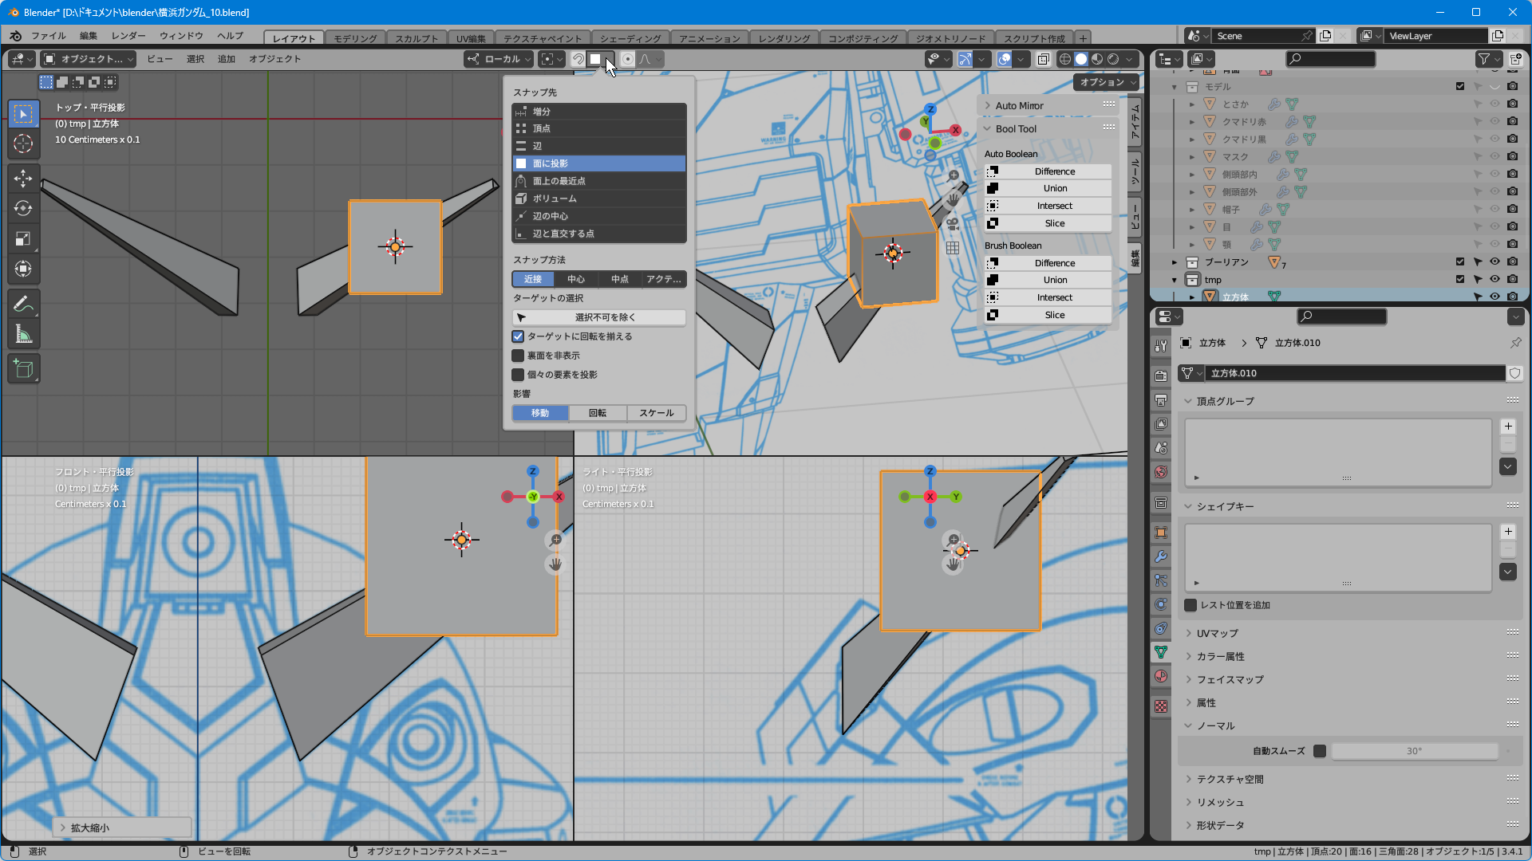Viewport: 1532px width, 861px height.
Task: Select the Measure ruler tool
Action: point(23,335)
